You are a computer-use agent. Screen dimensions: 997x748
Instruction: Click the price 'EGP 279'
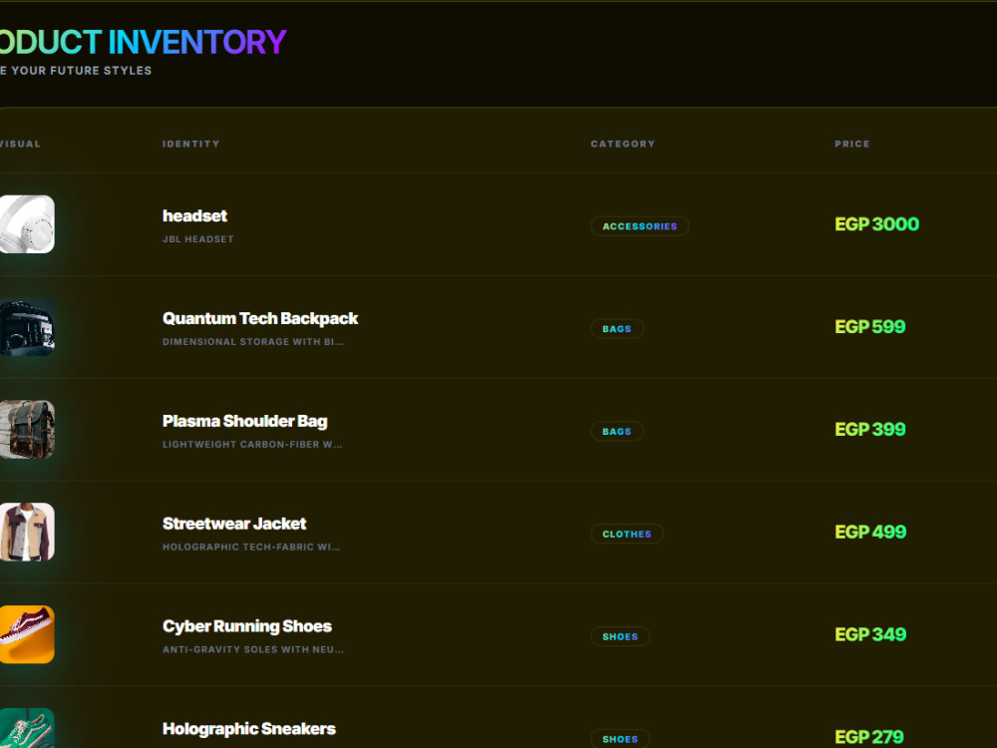coord(869,737)
